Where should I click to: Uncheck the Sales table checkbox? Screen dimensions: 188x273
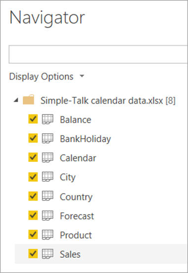click(33, 254)
